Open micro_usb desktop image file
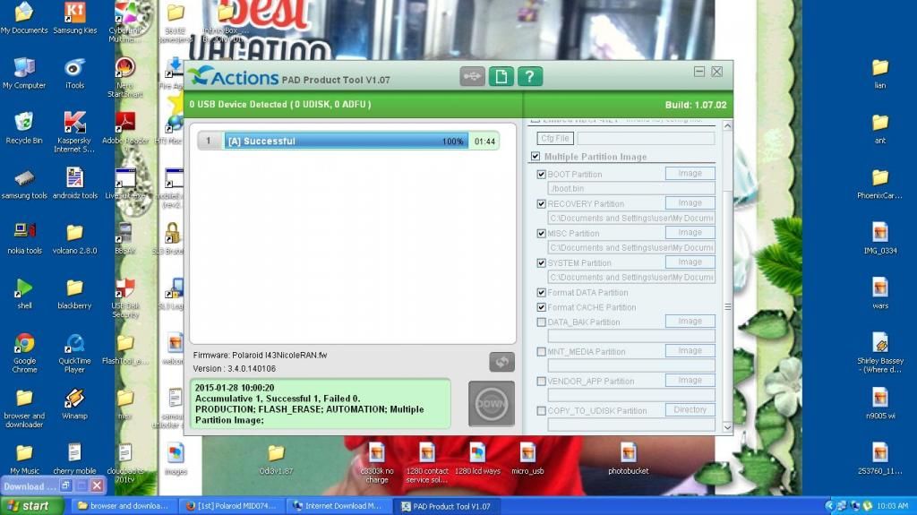 click(527, 459)
